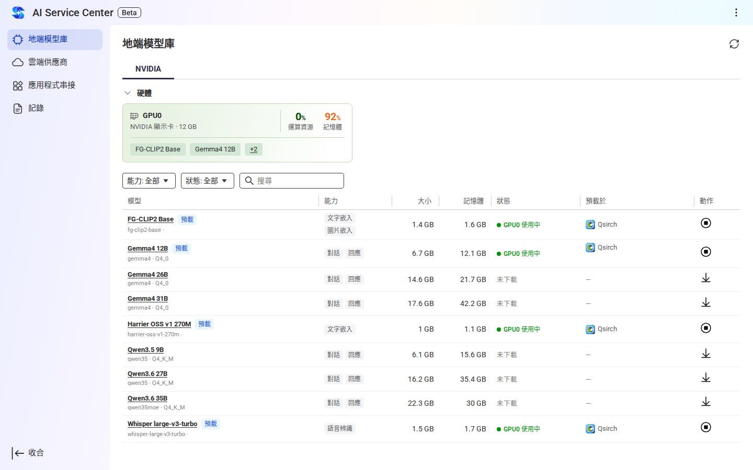Click the Qsirch icon in the FG-CLIP2 Base row

click(590, 225)
